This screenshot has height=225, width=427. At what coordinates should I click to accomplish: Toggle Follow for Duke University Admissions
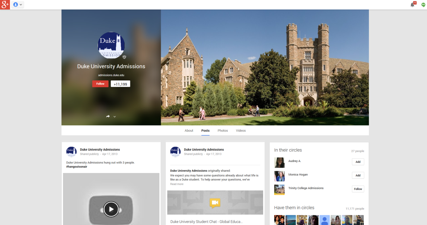pos(100,84)
